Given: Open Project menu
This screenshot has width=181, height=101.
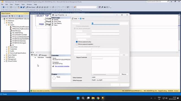Looking at the screenshot, I should click(x=17, y=4).
